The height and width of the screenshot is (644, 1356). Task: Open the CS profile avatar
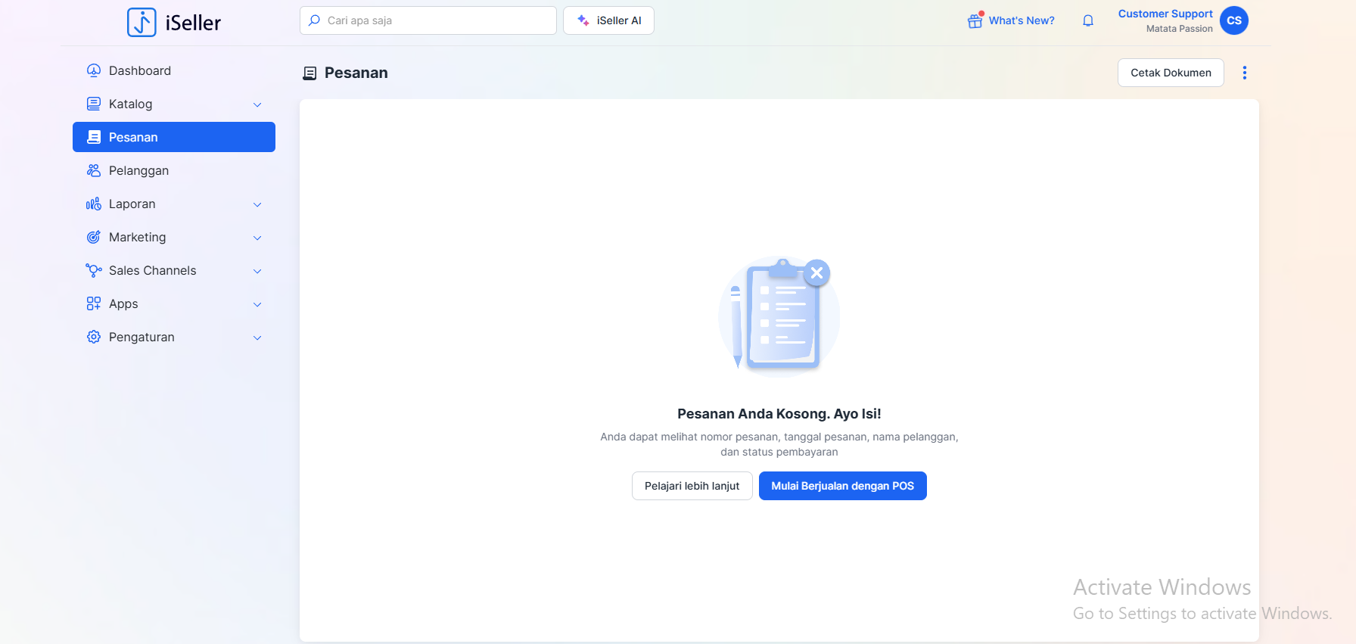click(x=1233, y=20)
